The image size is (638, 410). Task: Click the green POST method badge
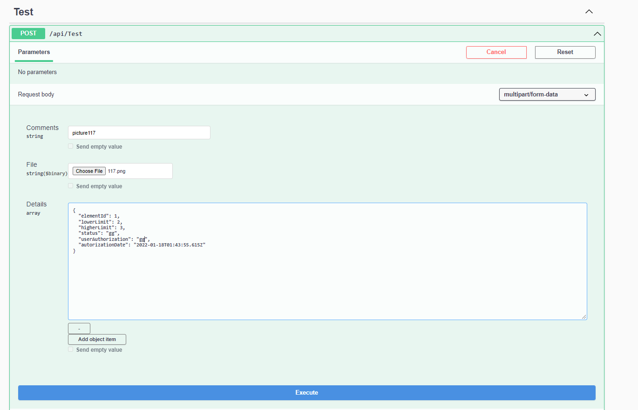[x=28, y=34]
